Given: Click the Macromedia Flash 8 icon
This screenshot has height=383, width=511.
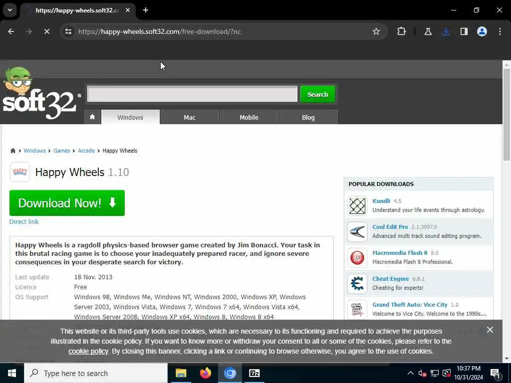Looking at the screenshot, I should click(357, 258).
